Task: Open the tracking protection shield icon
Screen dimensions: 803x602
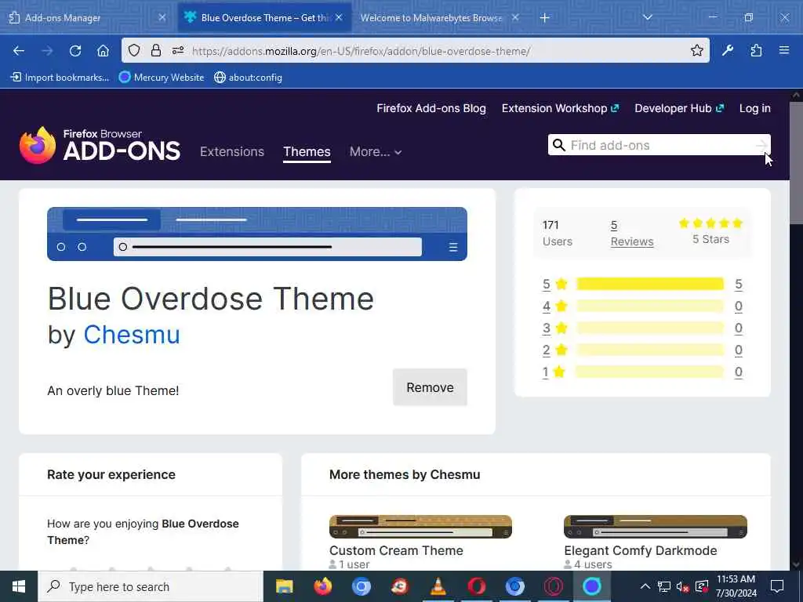Action: pos(133,50)
